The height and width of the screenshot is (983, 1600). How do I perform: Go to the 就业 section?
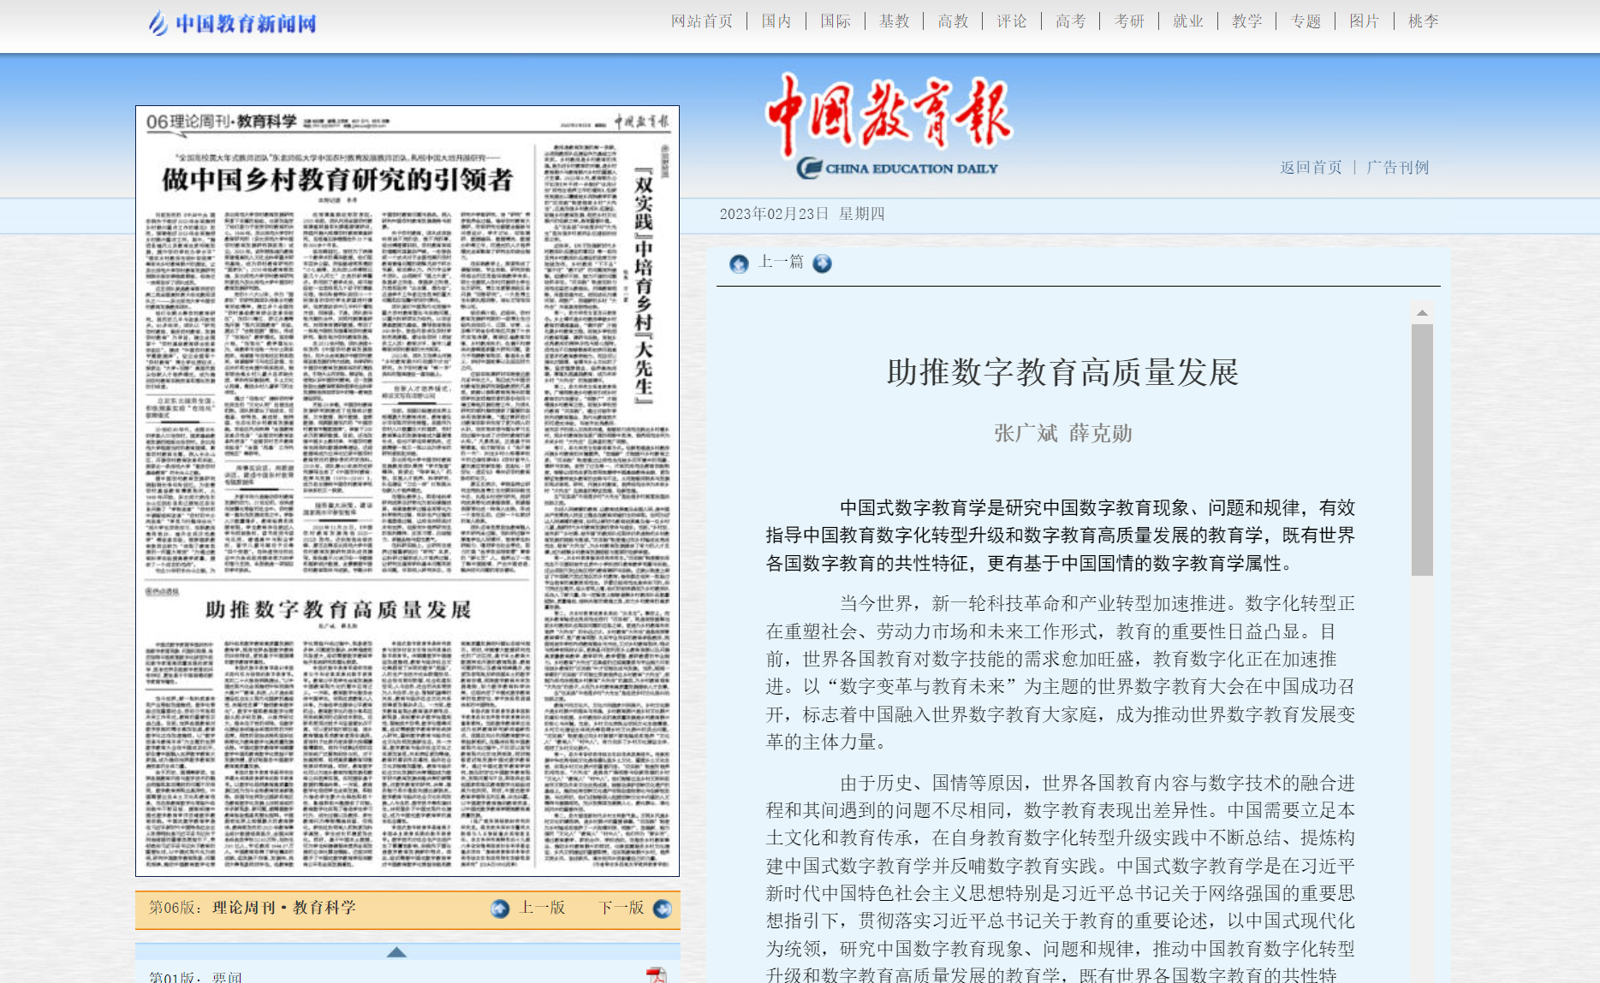click(x=1188, y=21)
